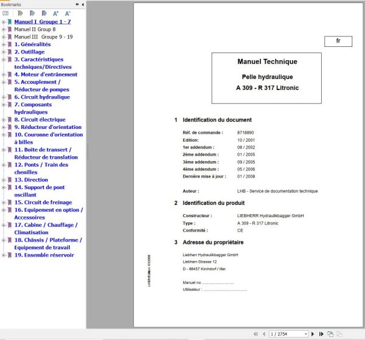The height and width of the screenshot is (340, 365).
Task: Select 9. Réducteur d'orientation bookmark
Action: coord(48,127)
